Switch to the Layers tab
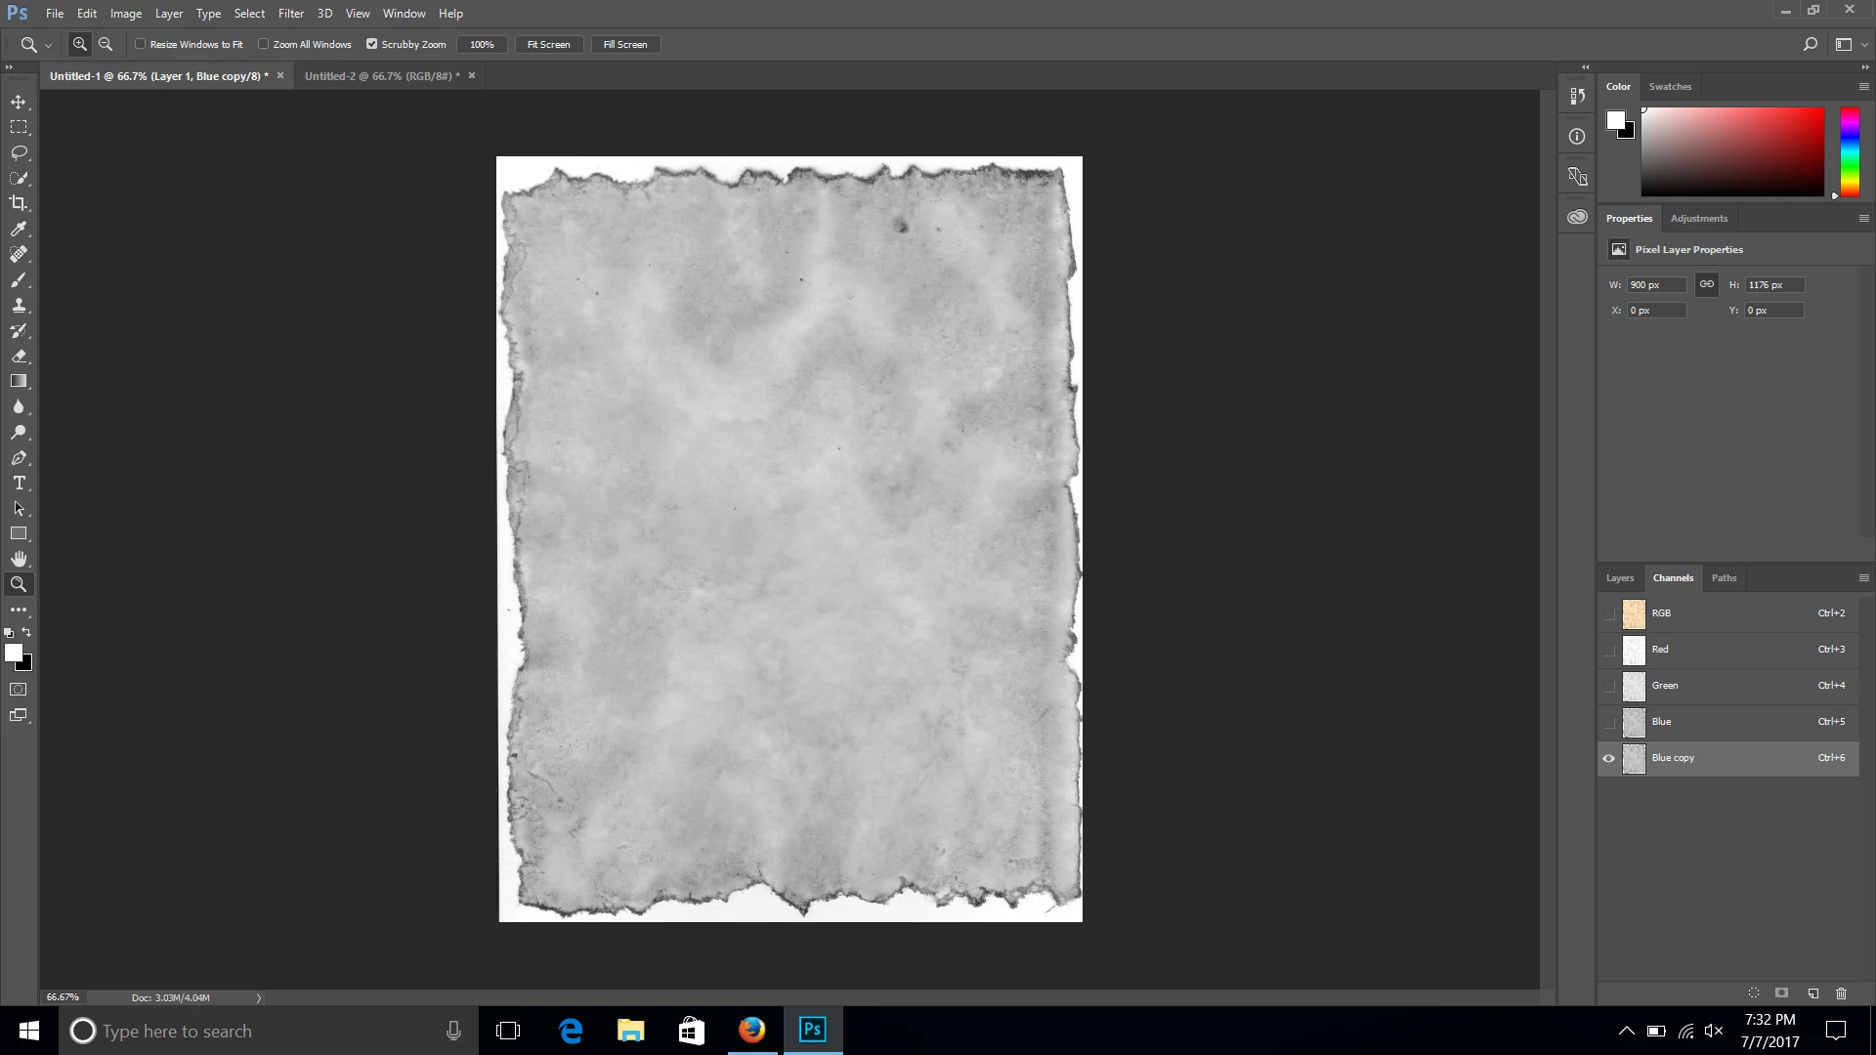The image size is (1876, 1055). click(x=1619, y=577)
